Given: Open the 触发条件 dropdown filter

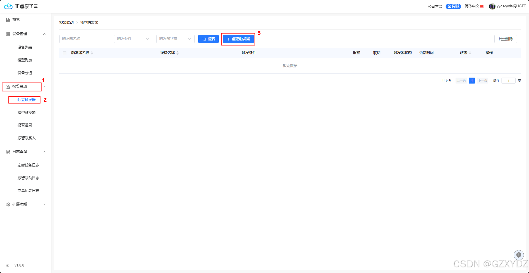Looking at the screenshot, I should point(133,39).
